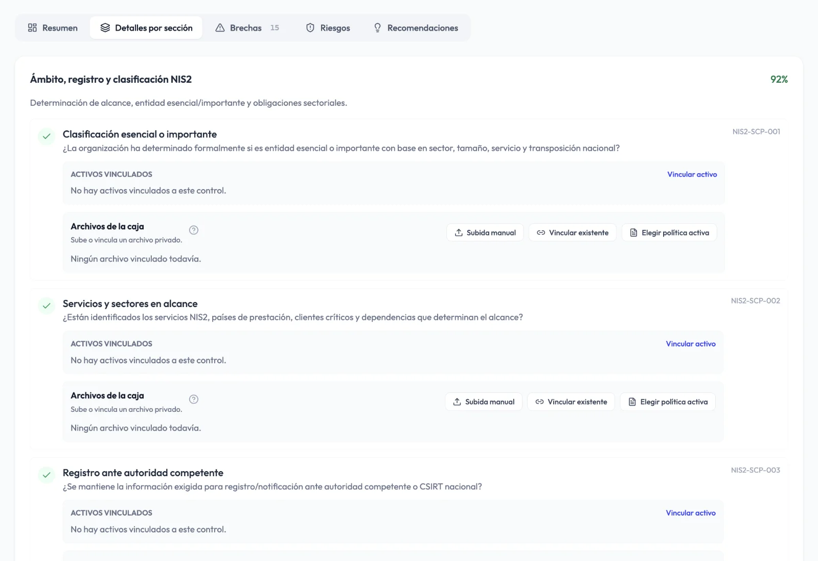The height and width of the screenshot is (561, 818).
Task: Click Subida manual for Clasificación esencial o importante
Action: point(485,232)
